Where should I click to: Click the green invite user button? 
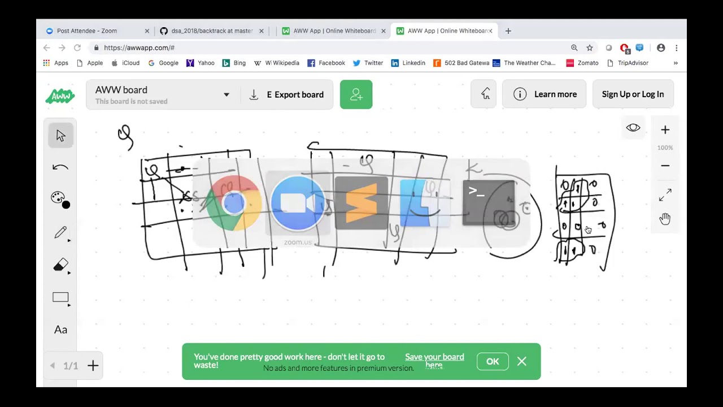tap(356, 94)
